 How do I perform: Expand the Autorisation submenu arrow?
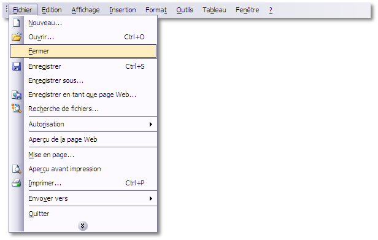pyautogui.click(x=151, y=124)
